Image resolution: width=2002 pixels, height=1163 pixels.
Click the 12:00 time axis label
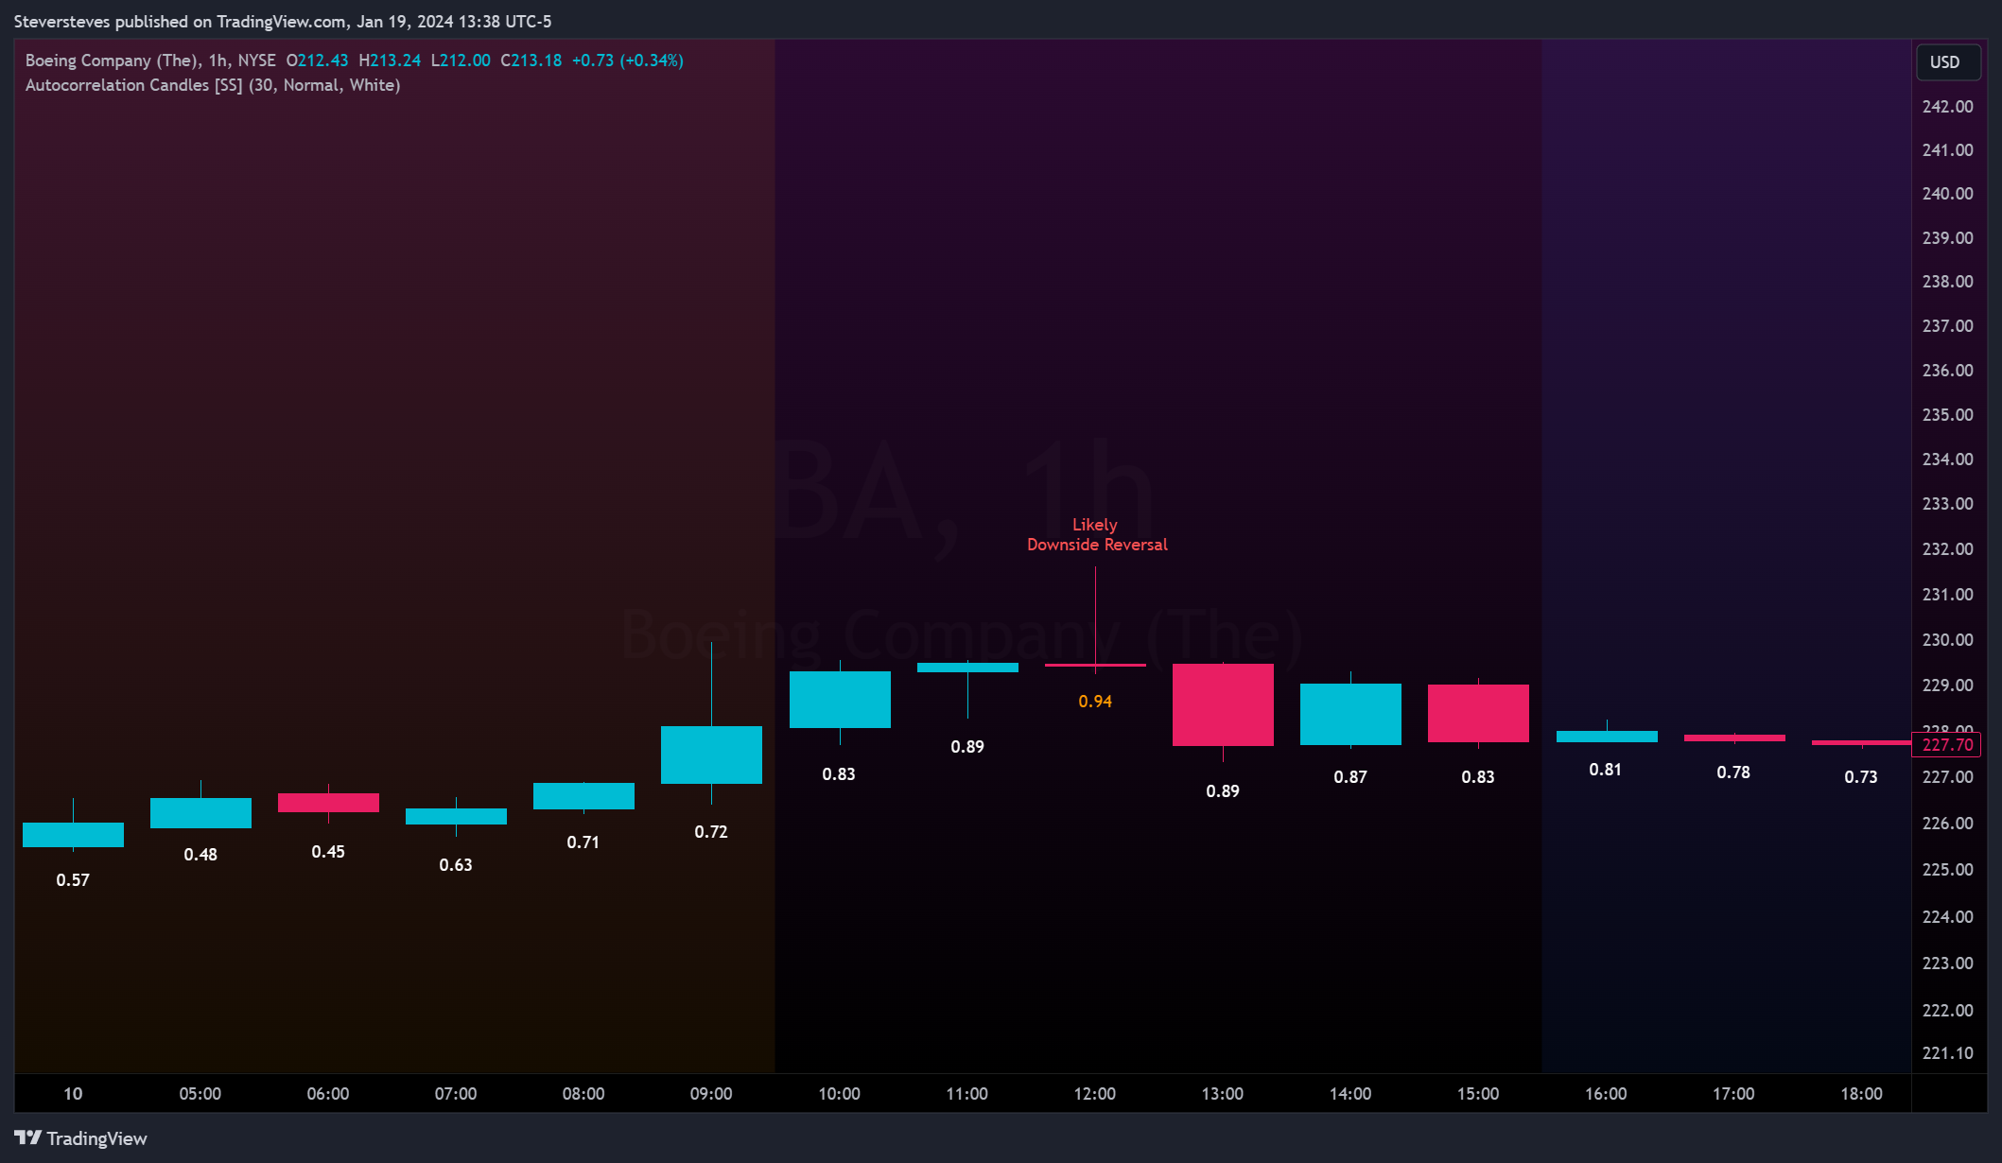1095,1094
